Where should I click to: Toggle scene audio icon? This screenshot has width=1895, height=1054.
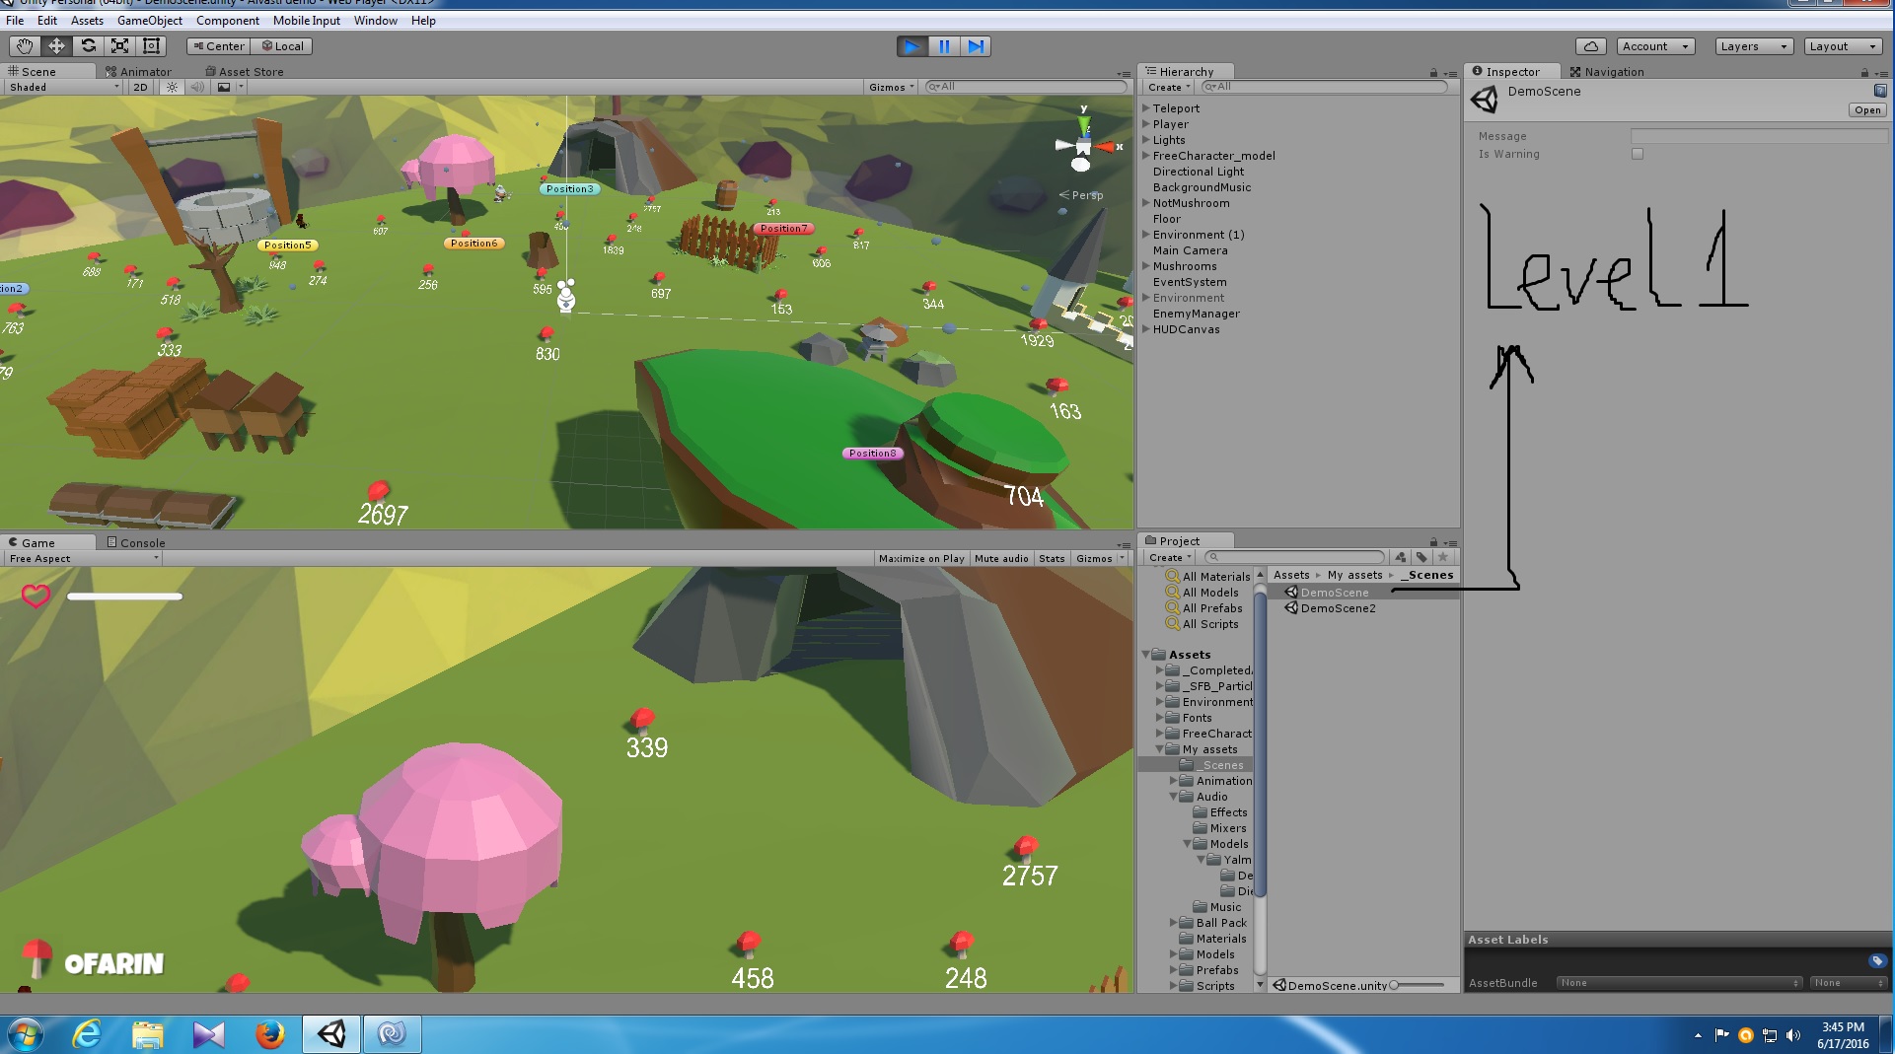(x=197, y=87)
